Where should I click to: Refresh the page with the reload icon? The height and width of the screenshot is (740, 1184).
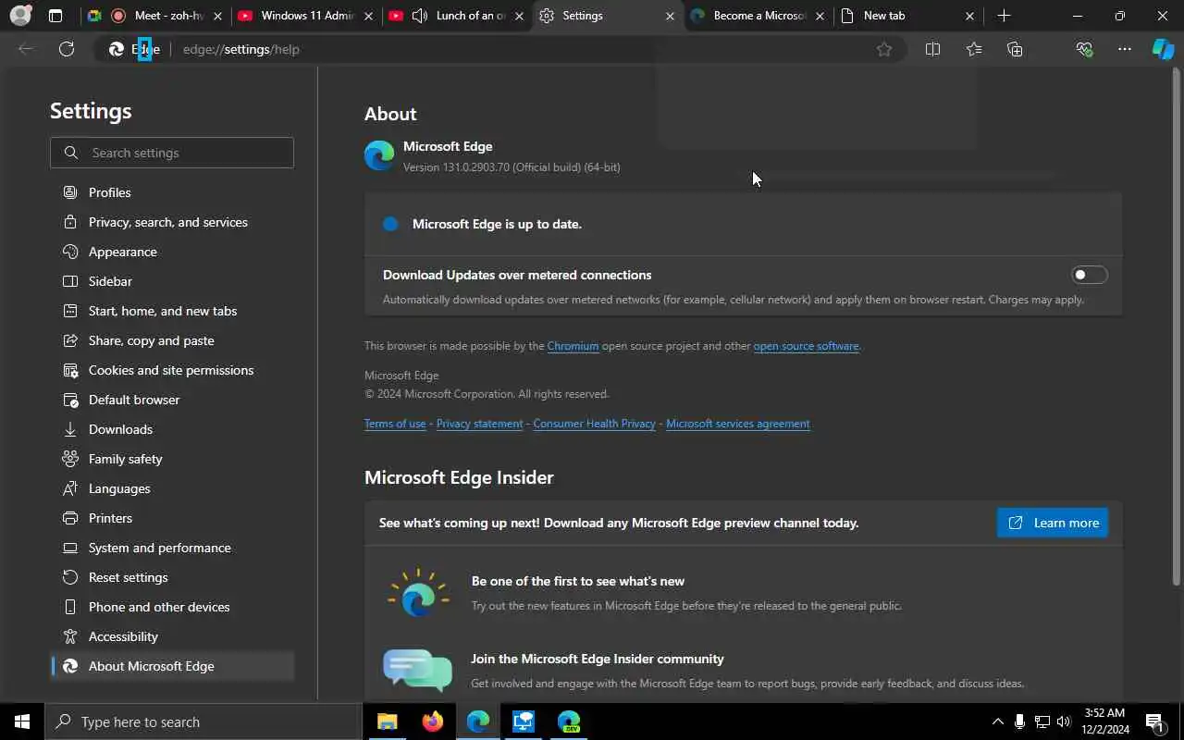67,49
